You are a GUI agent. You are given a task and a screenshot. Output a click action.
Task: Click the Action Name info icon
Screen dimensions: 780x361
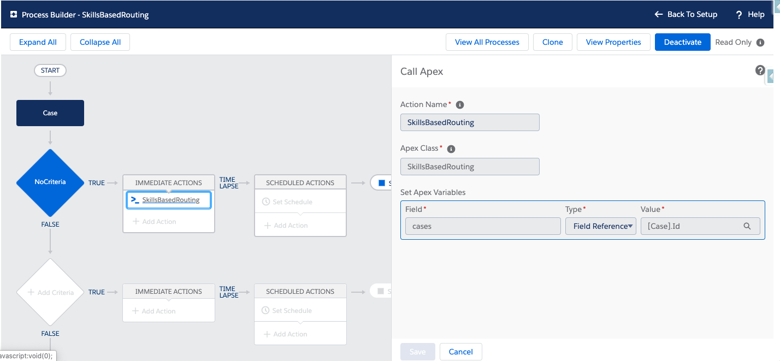[460, 105]
